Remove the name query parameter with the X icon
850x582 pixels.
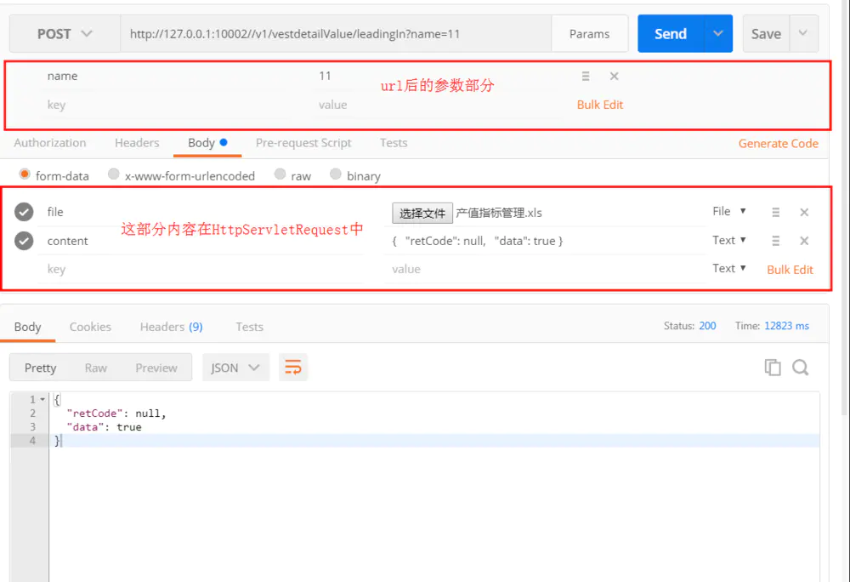[x=615, y=76]
